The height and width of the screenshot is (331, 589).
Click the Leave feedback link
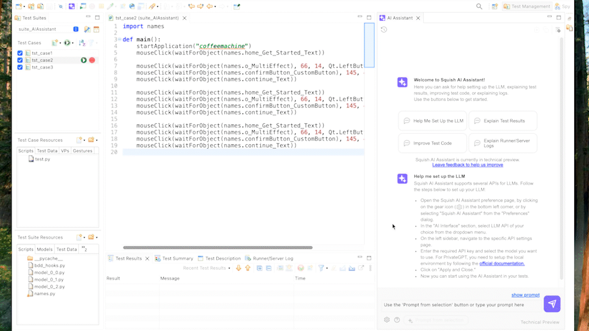(468, 165)
